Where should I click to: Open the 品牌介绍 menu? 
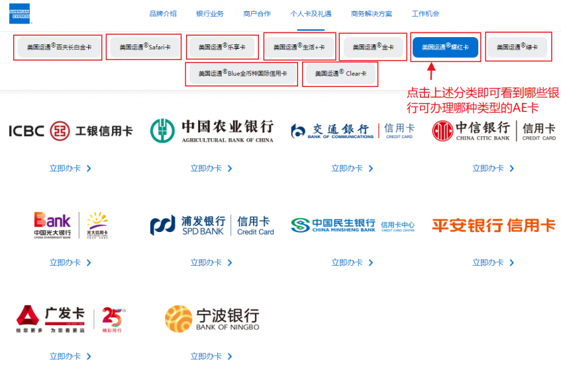[163, 14]
